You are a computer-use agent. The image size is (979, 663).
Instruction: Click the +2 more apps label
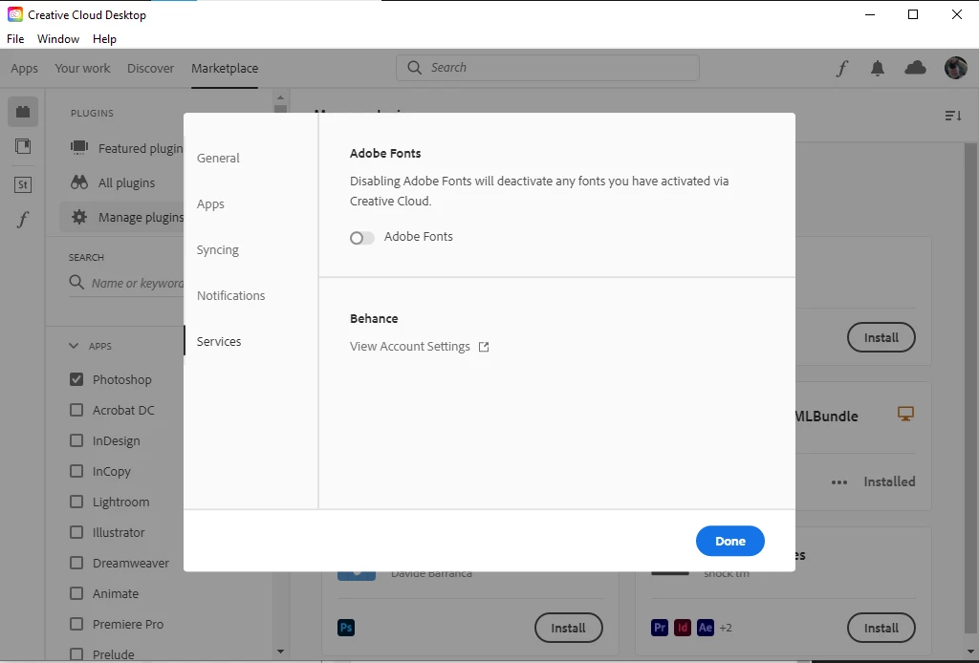(x=726, y=628)
